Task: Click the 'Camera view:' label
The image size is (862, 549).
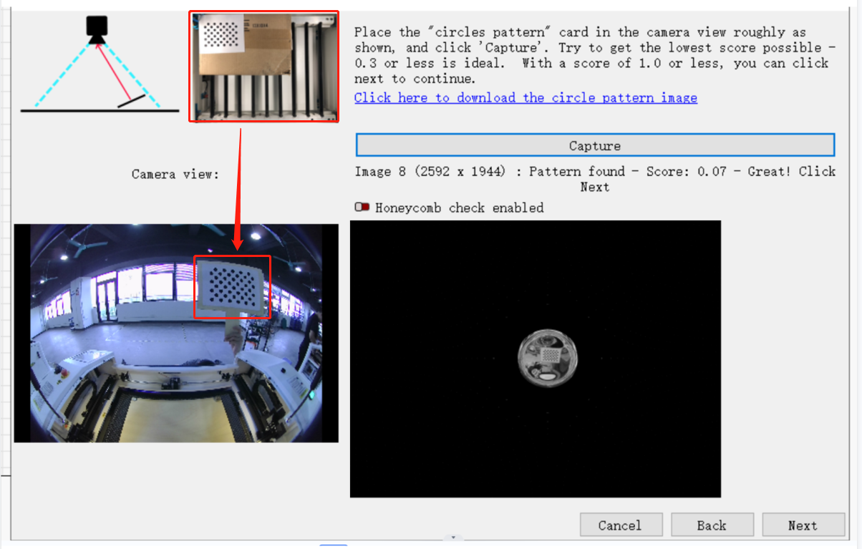Action: [x=175, y=174]
